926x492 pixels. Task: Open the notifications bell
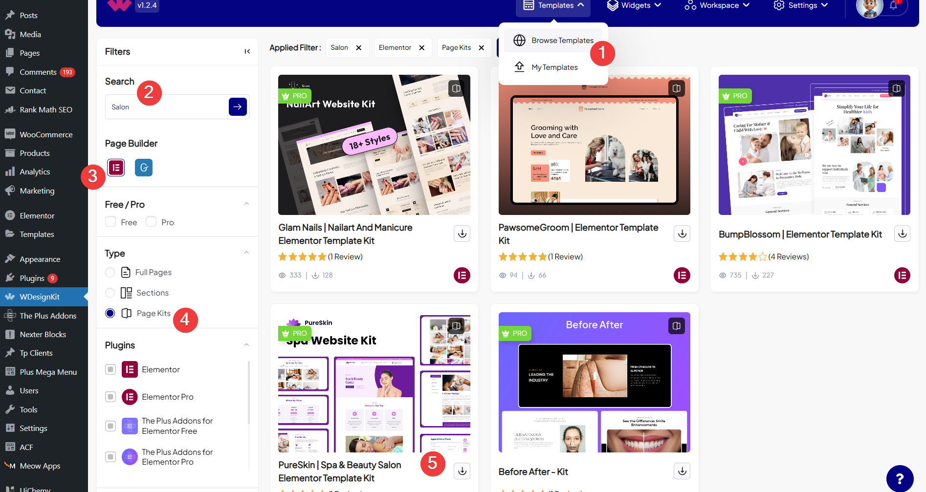point(893,5)
